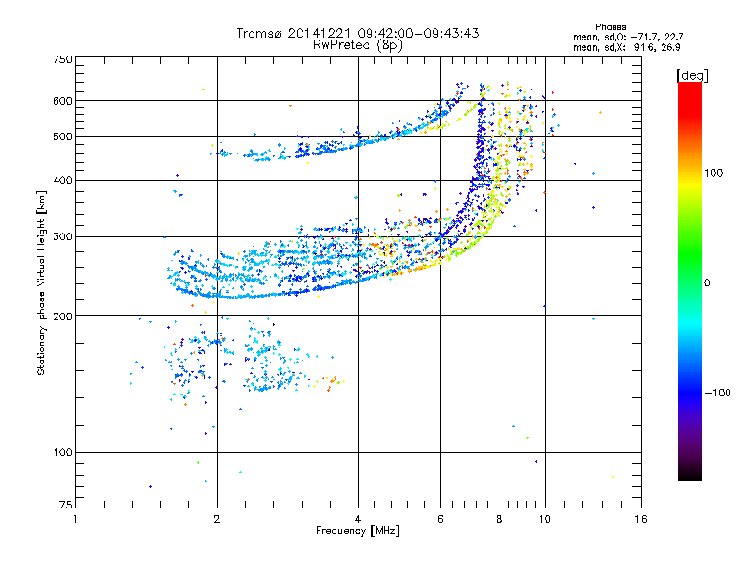Click y-axis tick label '500'
Image resolution: width=754 pixels, height=565 pixels.
[62, 137]
